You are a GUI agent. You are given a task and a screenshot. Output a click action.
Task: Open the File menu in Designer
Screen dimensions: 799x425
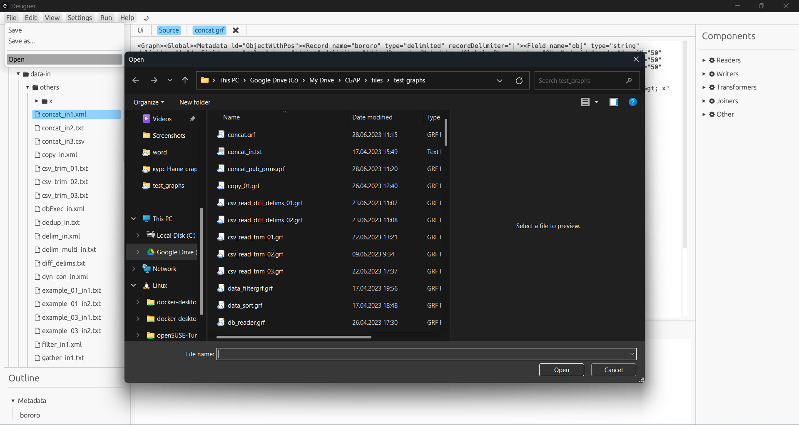pyautogui.click(x=11, y=17)
